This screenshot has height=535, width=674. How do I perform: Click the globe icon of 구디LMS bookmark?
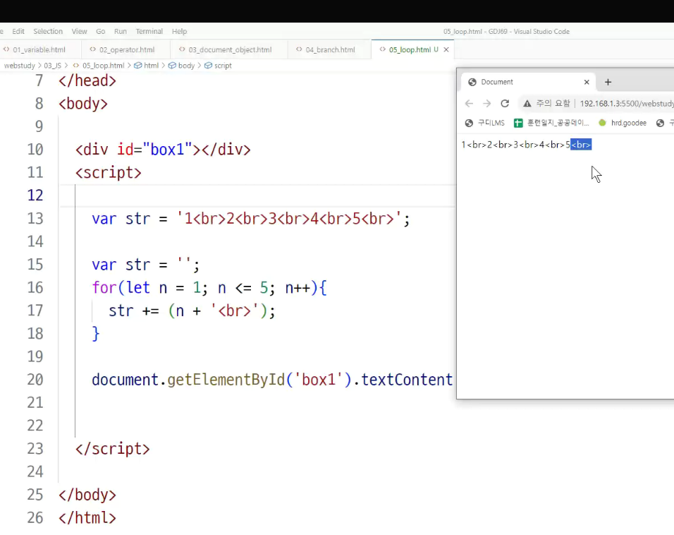(469, 123)
